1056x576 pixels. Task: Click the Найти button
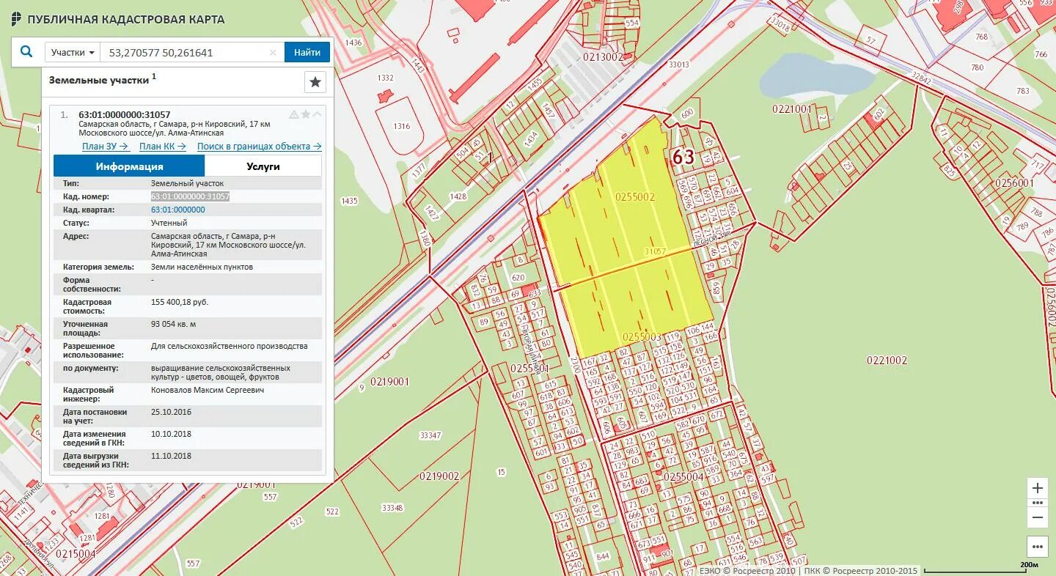click(307, 52)
